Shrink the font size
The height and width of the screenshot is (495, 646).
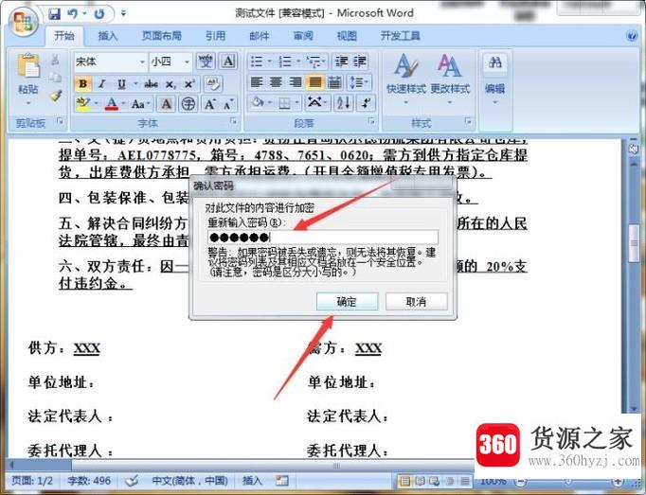coord(228,103)
